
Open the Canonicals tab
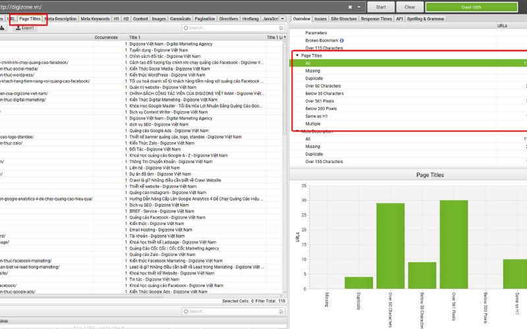(180, 19)
